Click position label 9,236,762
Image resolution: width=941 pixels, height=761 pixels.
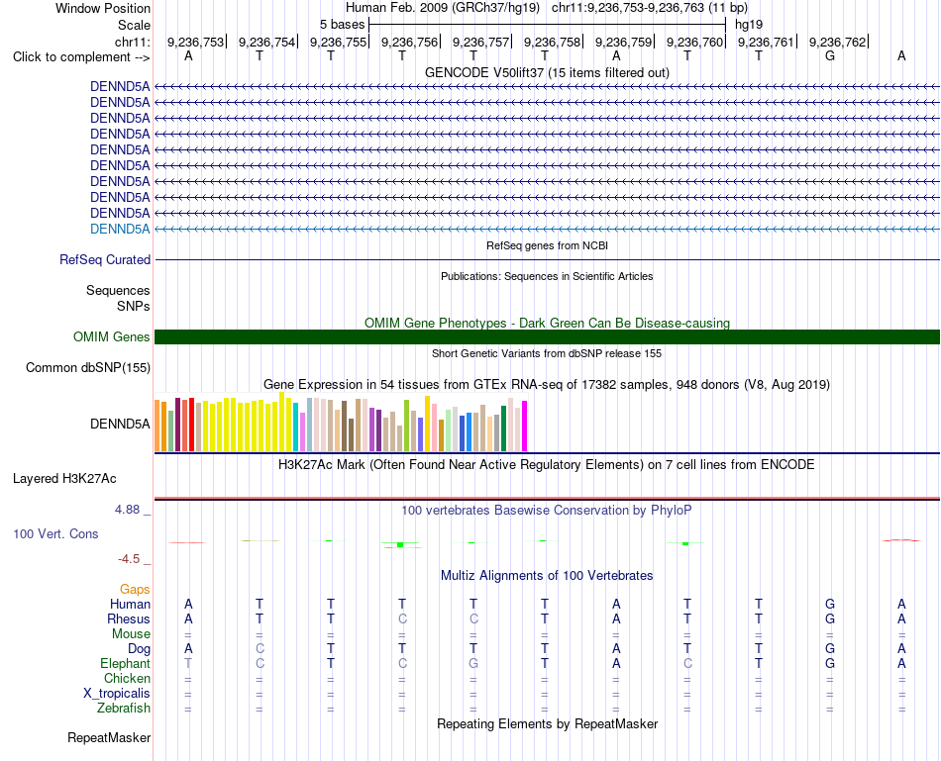tap(837, 42)
